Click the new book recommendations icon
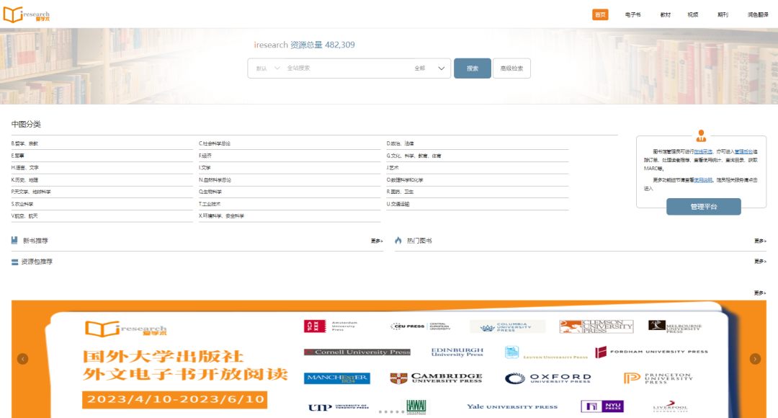 (15, 241)
